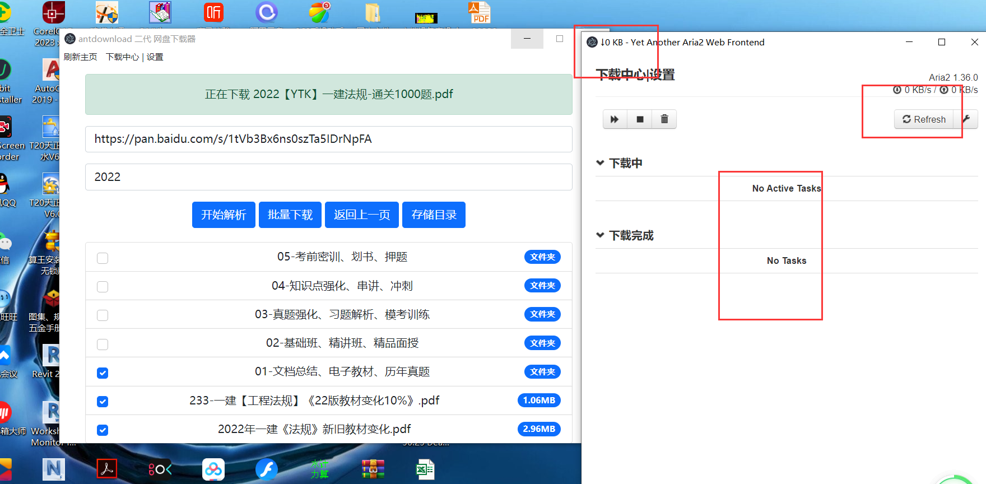986x484 pixels.
Task: Click the 02-基础班、精讲班、精品面授 folder name
Action: coord(342,343)
